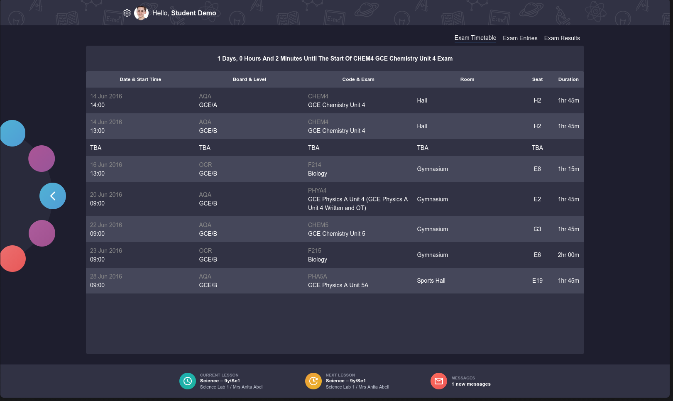This screenshot has width=673, height=401.
Task: Click the 2hr 00m duration cell
Action: tap(568, 255)
